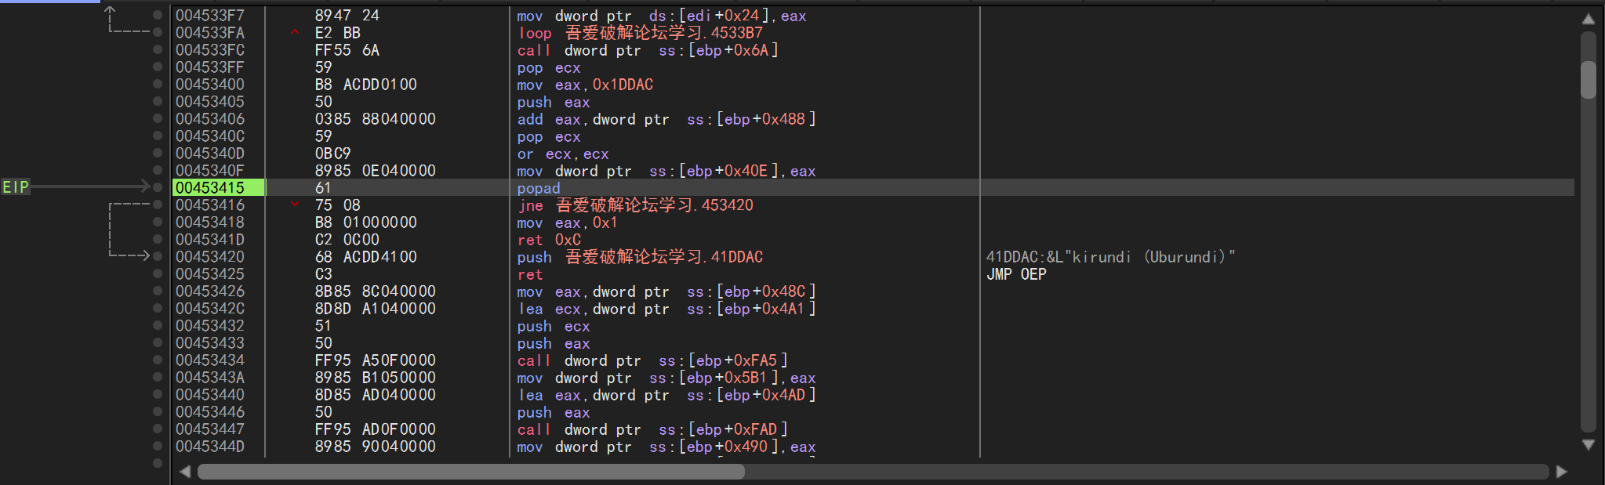Click the loop jump target 4533B7
Viewport: 1605px width, 485px height.
736,33
